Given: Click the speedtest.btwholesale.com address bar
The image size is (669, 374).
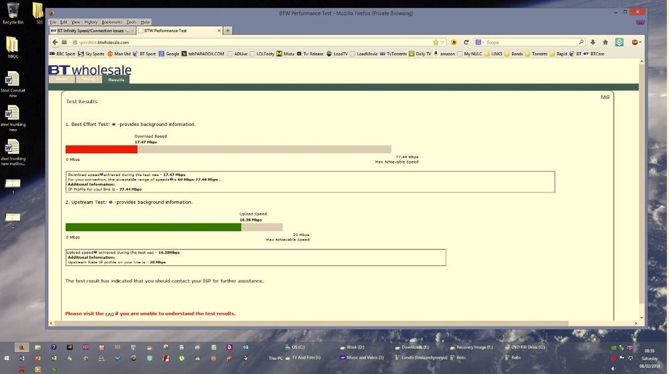Looking at the screenshot, I should (x=252, y=42).
